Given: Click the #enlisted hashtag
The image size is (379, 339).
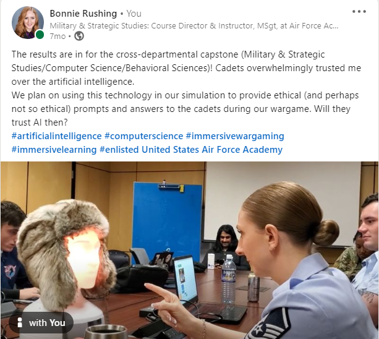Looking at the screenshot, I should coord(119,150).
